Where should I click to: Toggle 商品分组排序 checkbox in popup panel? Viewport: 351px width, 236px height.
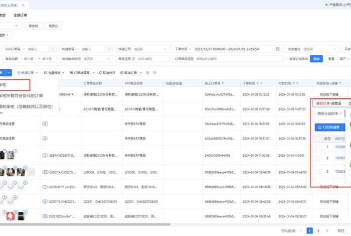pos(314,113)
